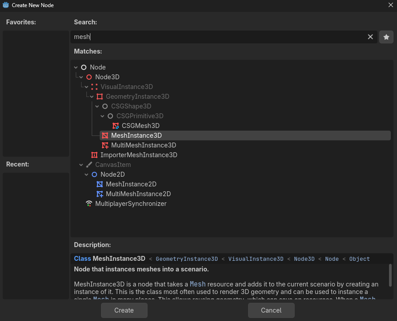Select the MultiplayerSynchronizer wifi icon
Image resolution: width=397 pixels, height=321 pixels.
coord(89,203)
